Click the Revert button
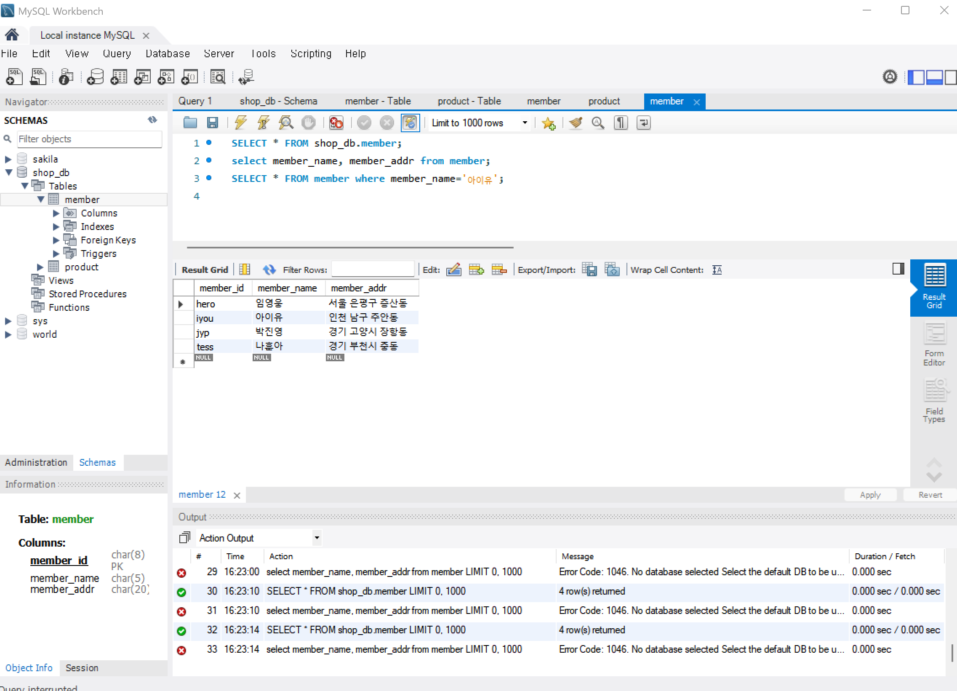The image size is (957, 691). point(930,495)
